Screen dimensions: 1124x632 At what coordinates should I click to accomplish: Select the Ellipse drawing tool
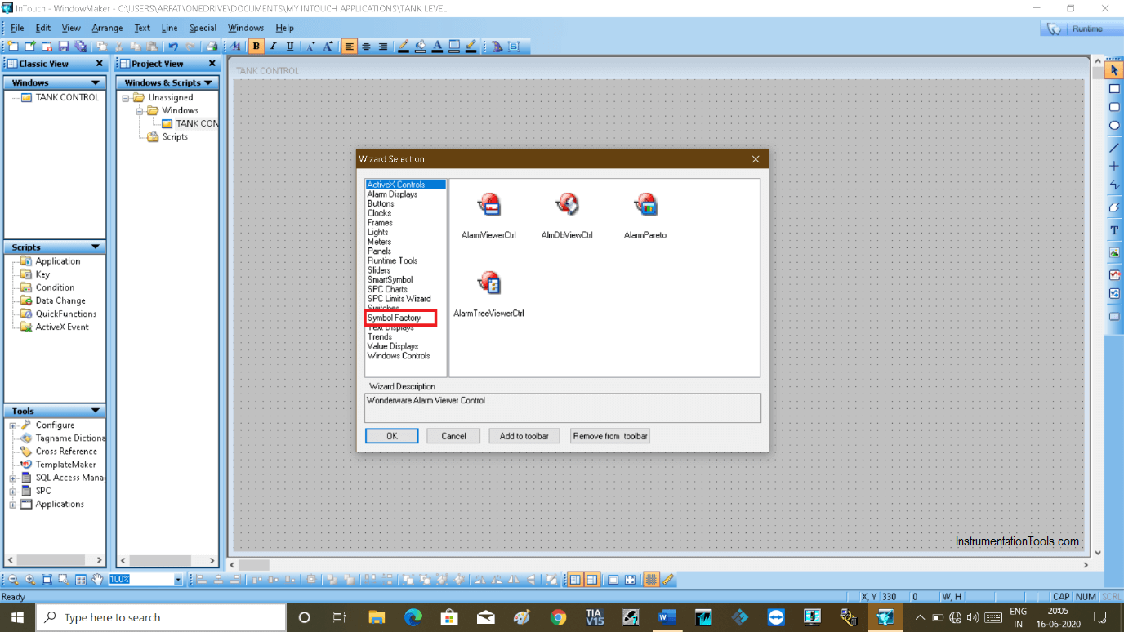click(1114, 126)
